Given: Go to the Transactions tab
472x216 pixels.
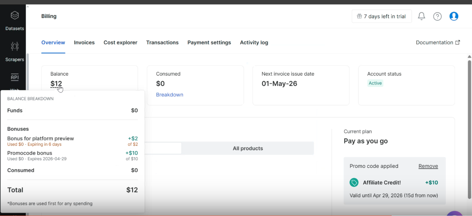Looking at the screenshot, I should coord(162,43).
